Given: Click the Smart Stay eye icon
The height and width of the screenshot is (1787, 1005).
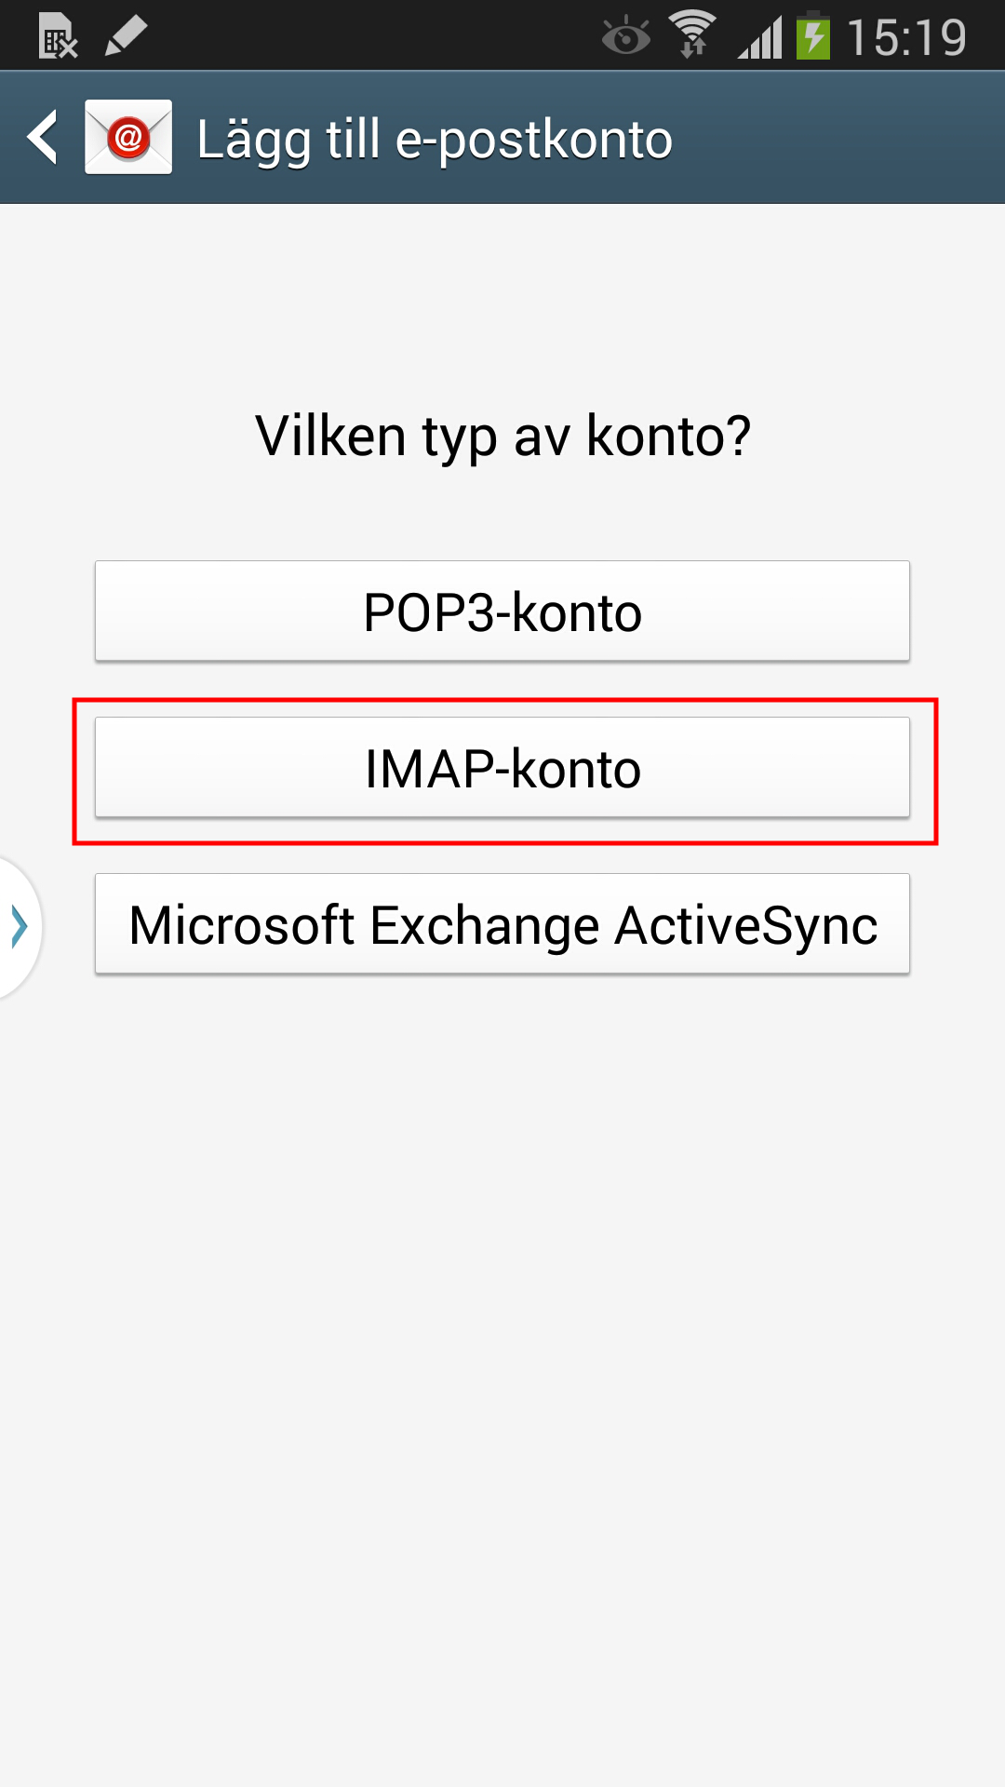Looking at the screenshot, I should (x=625, y=37).
